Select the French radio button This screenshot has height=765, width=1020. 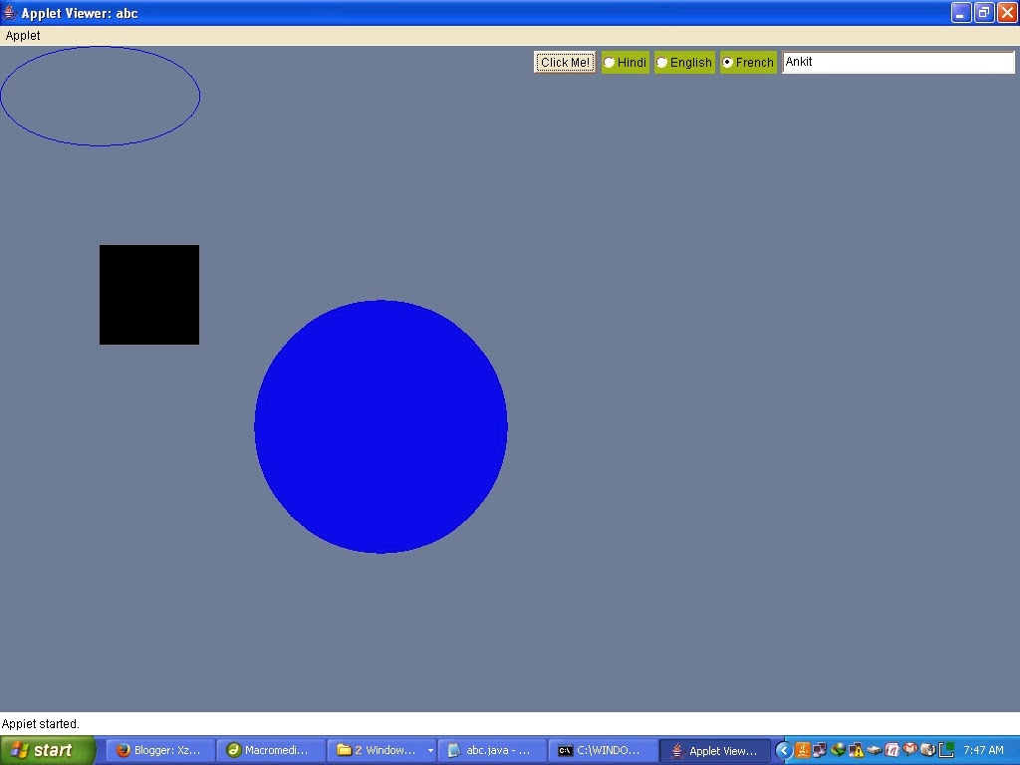(728, 62)
